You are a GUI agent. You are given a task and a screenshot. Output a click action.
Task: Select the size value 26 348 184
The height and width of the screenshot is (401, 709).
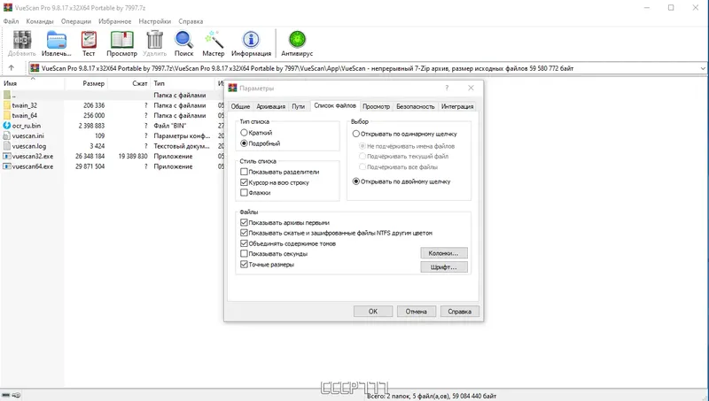pos(90,157)
